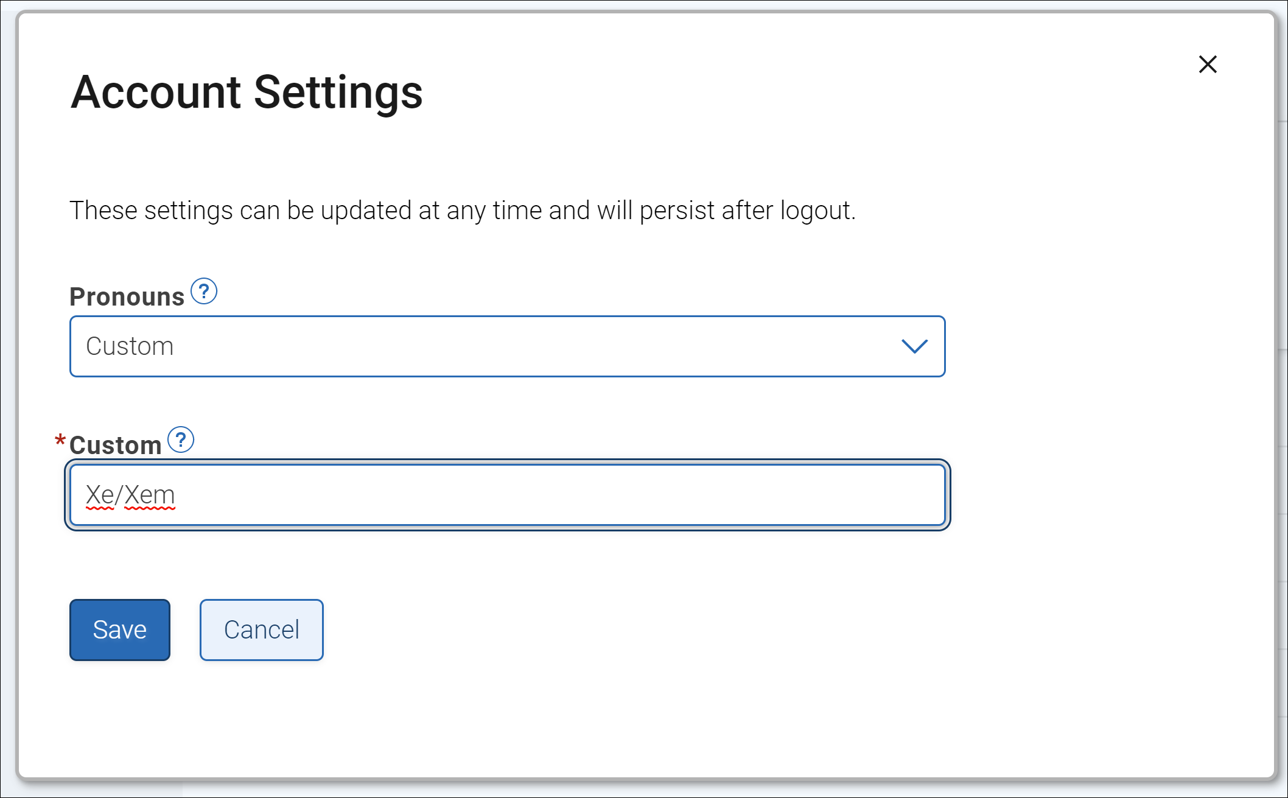Focus the Custom pronouns text field

pos(507,495)
